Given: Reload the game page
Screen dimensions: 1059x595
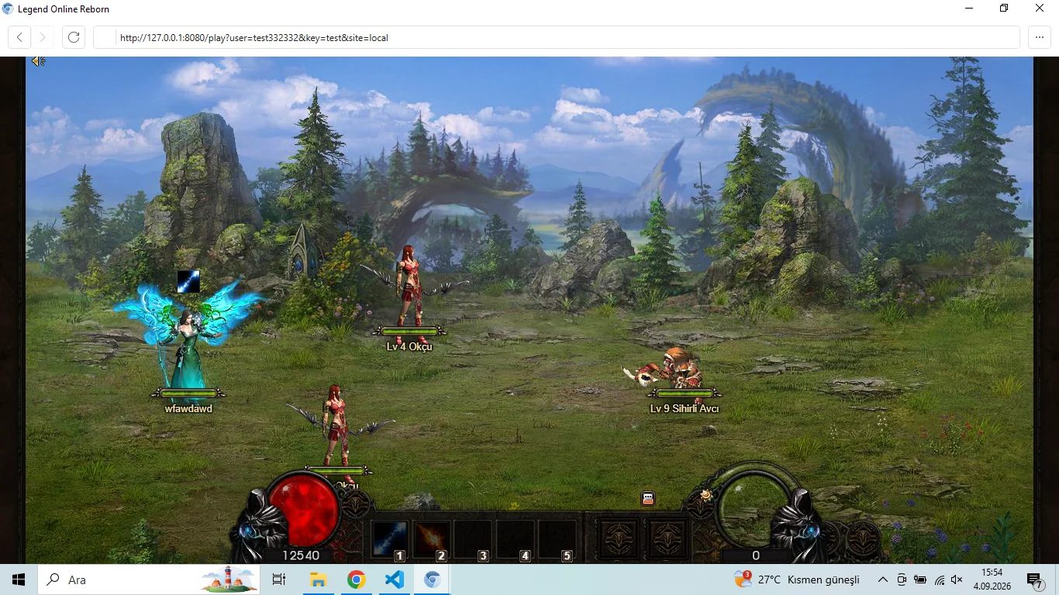Looking at the screenshot, I should pos(74,37).
